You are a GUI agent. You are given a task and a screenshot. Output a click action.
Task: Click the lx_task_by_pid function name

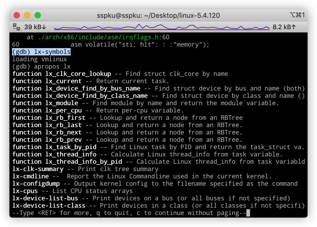pos(71,147)
